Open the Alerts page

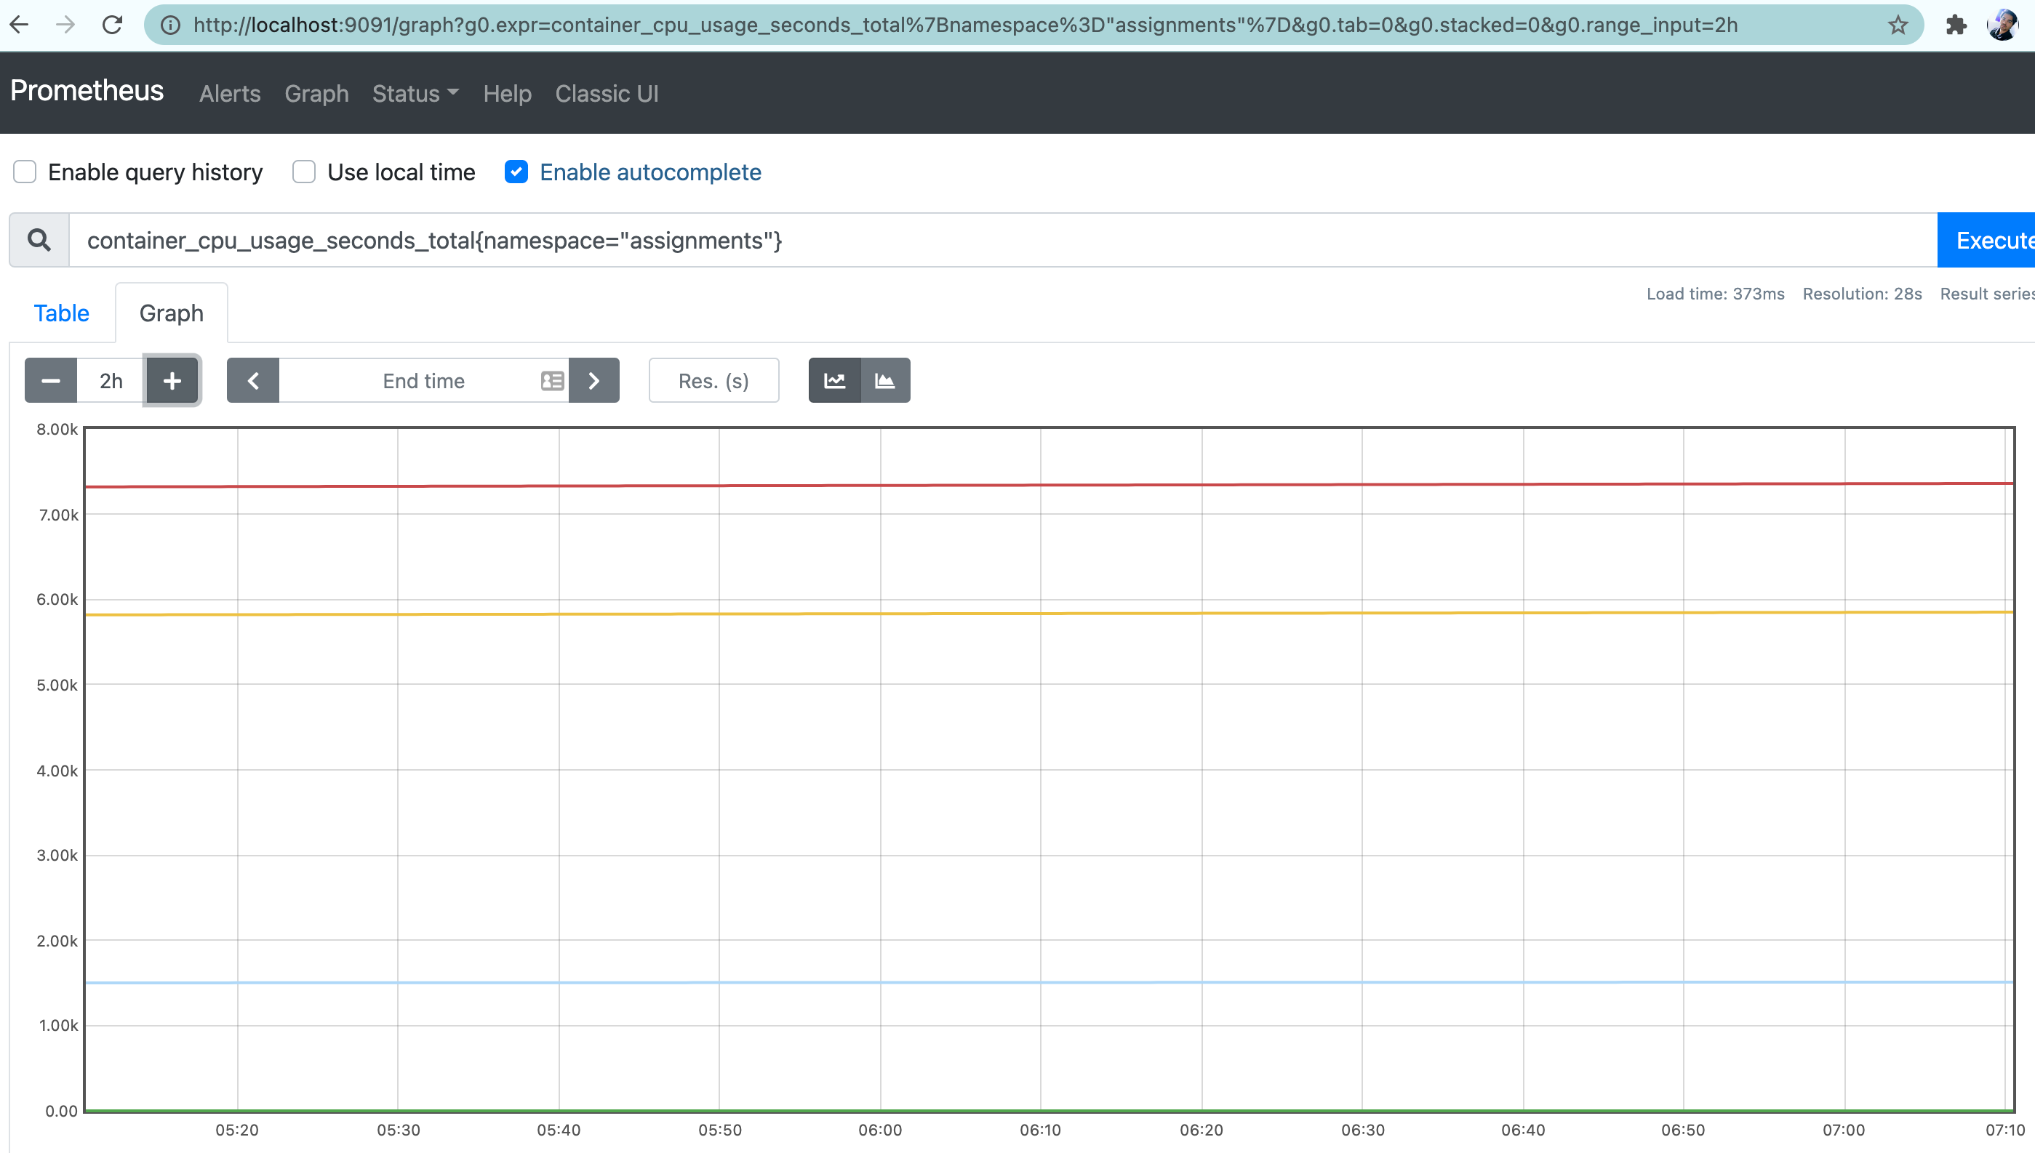click(229, 94)
